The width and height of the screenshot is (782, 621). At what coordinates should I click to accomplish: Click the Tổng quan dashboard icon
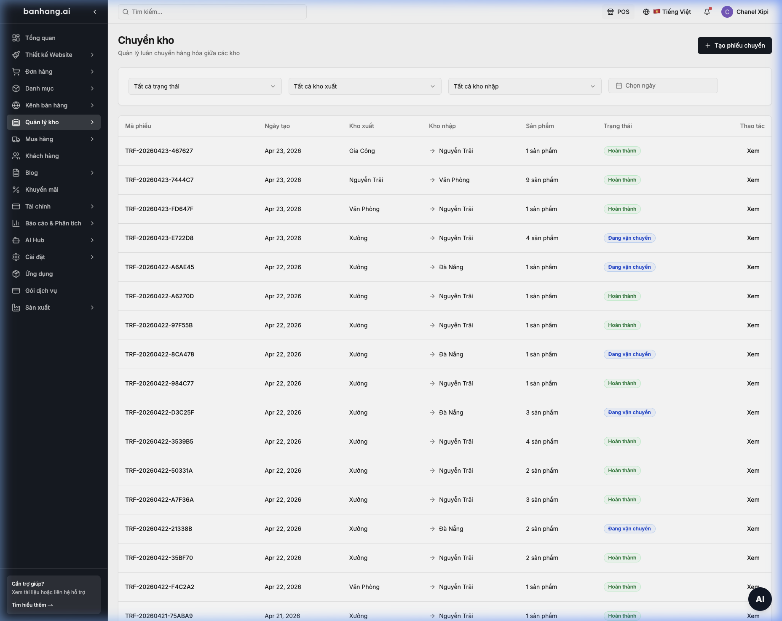(x=16, y=38)
